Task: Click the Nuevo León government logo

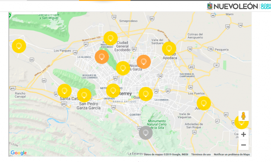Action: [x=239, y=6]
